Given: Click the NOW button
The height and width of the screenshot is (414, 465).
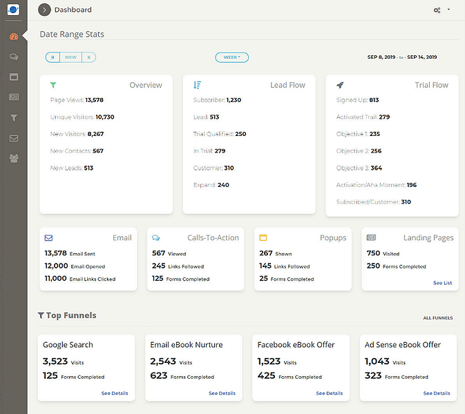Looking at the screenshot, I should coord(70,57).
